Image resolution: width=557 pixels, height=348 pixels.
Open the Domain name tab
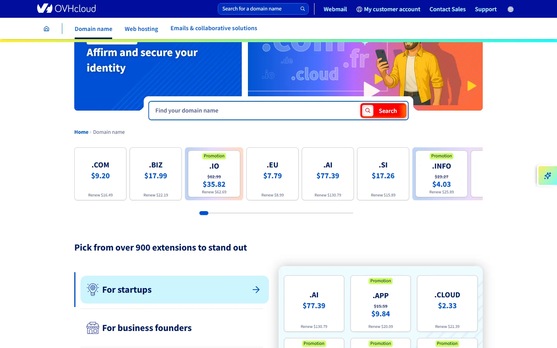click(x=93, y=29)
